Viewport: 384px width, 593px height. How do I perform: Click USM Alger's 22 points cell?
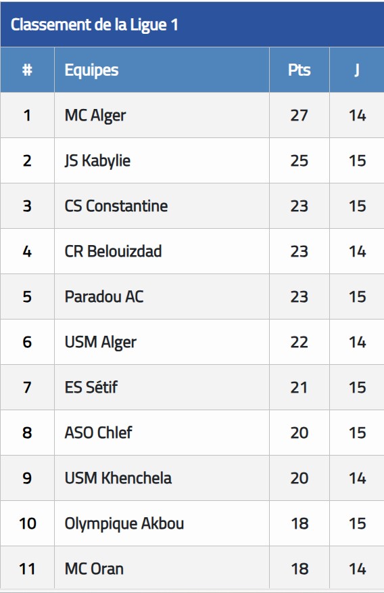click(x=299, y=343)
